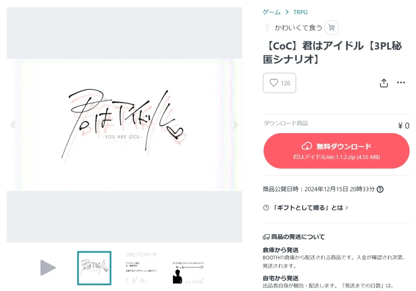The image size is (416, 291).
Task: Click the help question mark after publish date
Action: [380, 189]
